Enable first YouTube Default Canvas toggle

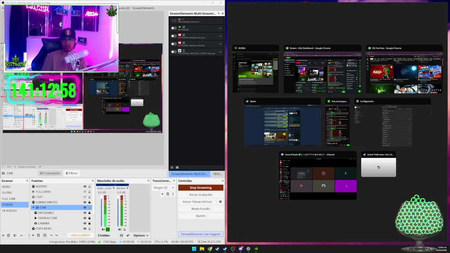point(174,36)
